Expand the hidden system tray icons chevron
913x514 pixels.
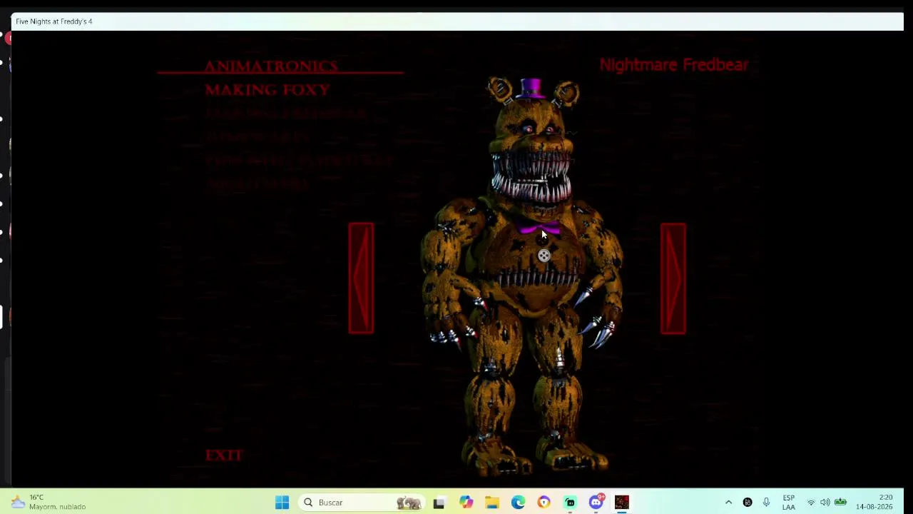pos(728,503)
